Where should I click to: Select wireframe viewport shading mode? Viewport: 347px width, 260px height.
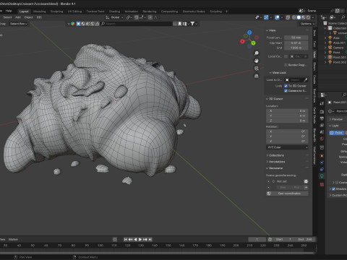point(294,17)
